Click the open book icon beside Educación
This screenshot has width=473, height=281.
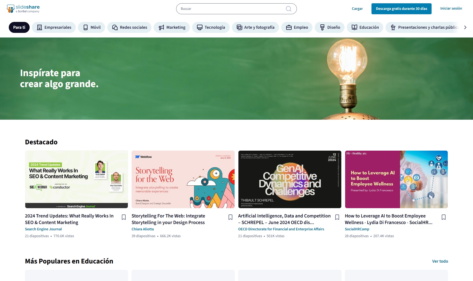[x=354, y=27]
